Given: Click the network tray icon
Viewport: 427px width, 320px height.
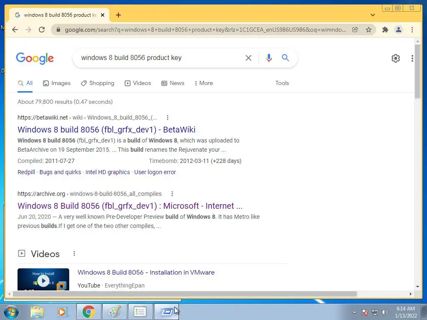Looking at the screenshot, I should coord(375,312).
